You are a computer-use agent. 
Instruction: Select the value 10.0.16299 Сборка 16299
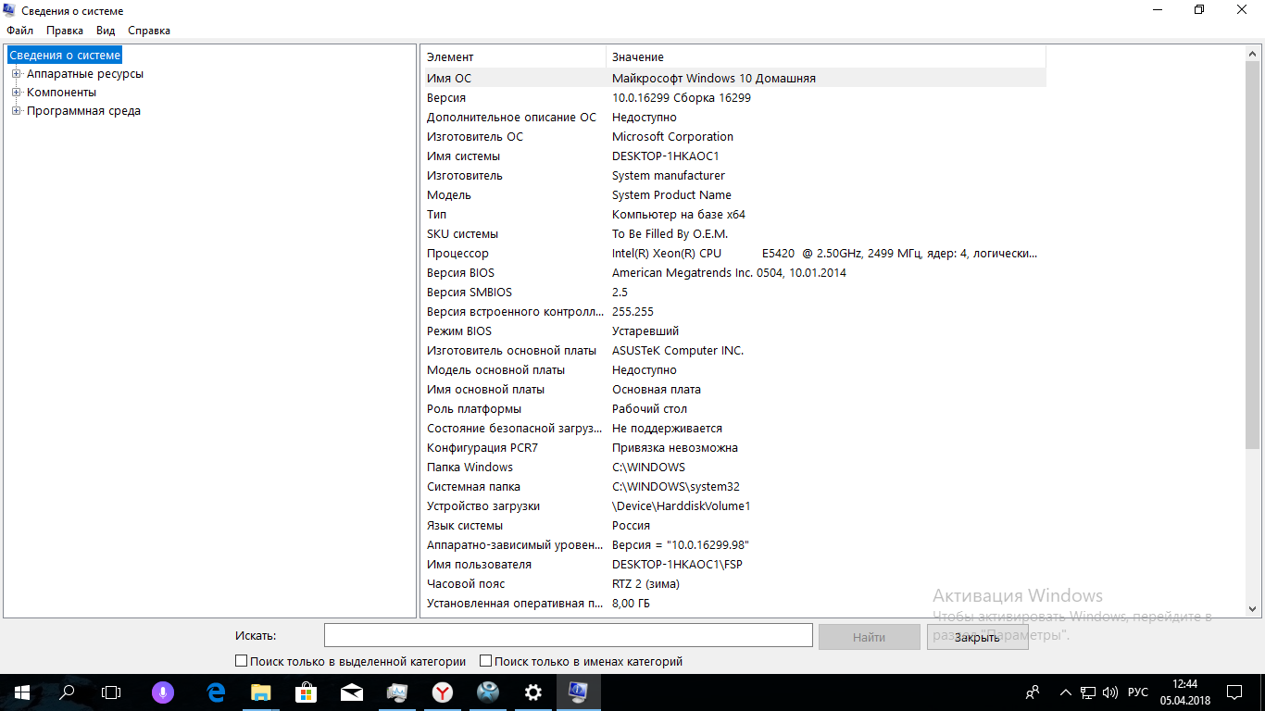click(x=682, y=98)
